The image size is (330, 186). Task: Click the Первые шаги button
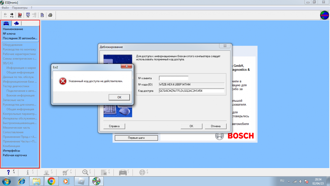136,138
